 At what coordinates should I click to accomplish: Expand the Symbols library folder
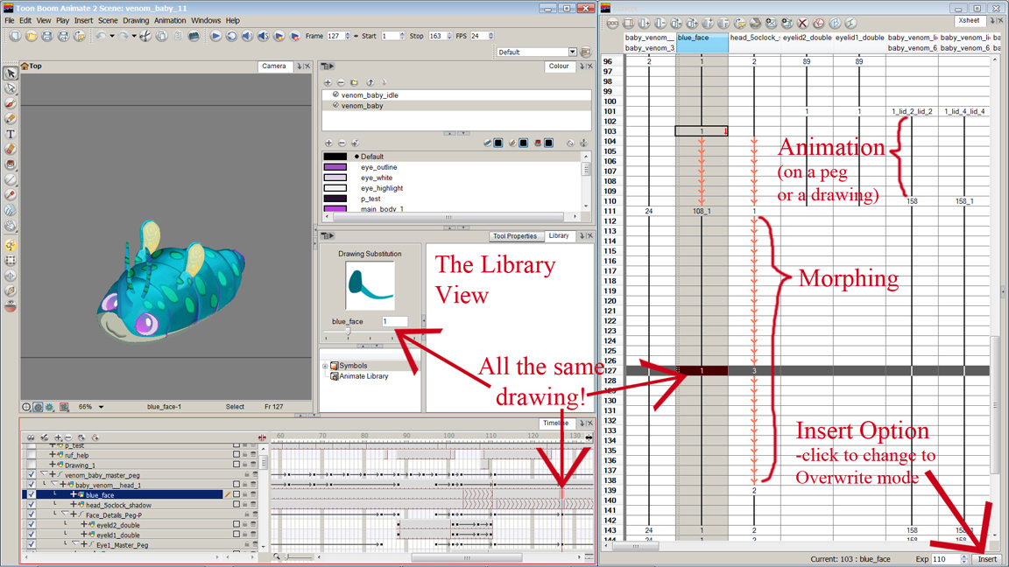click(325, 366)
